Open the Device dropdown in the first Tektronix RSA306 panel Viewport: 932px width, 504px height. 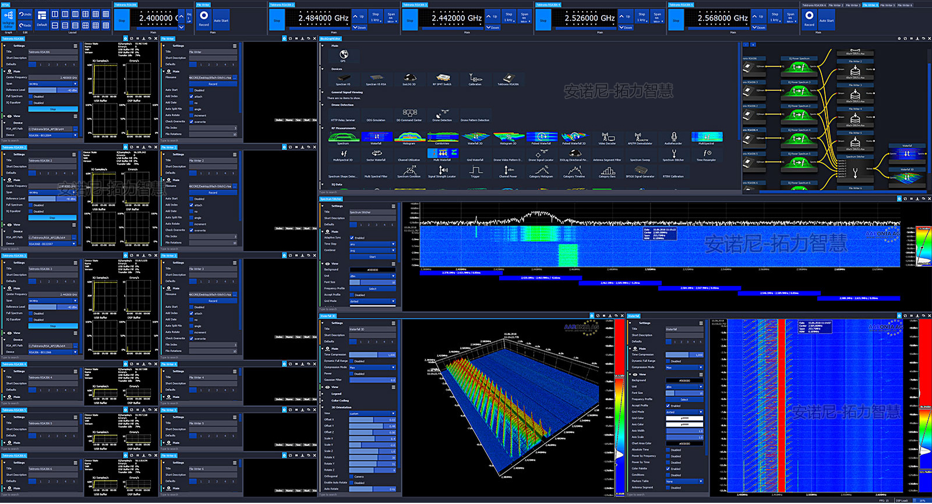pos(53,135)
